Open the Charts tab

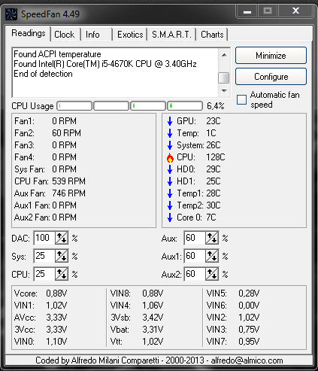[212, 35]
